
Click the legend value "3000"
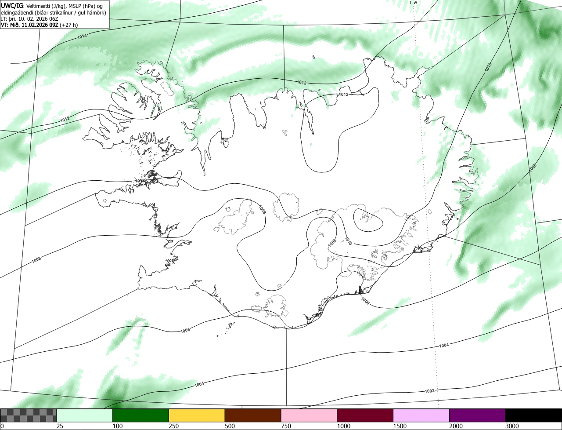tap(512, 426)
